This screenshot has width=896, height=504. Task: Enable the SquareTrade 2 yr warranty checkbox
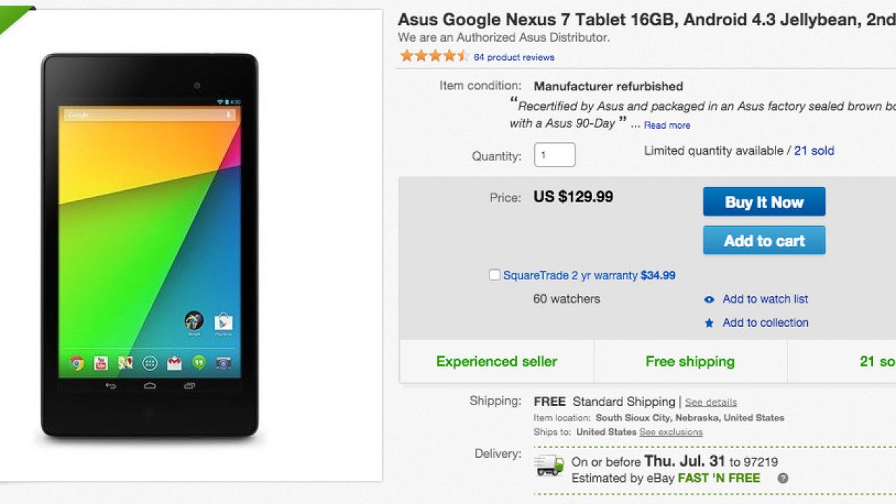(x=494, y=275)
